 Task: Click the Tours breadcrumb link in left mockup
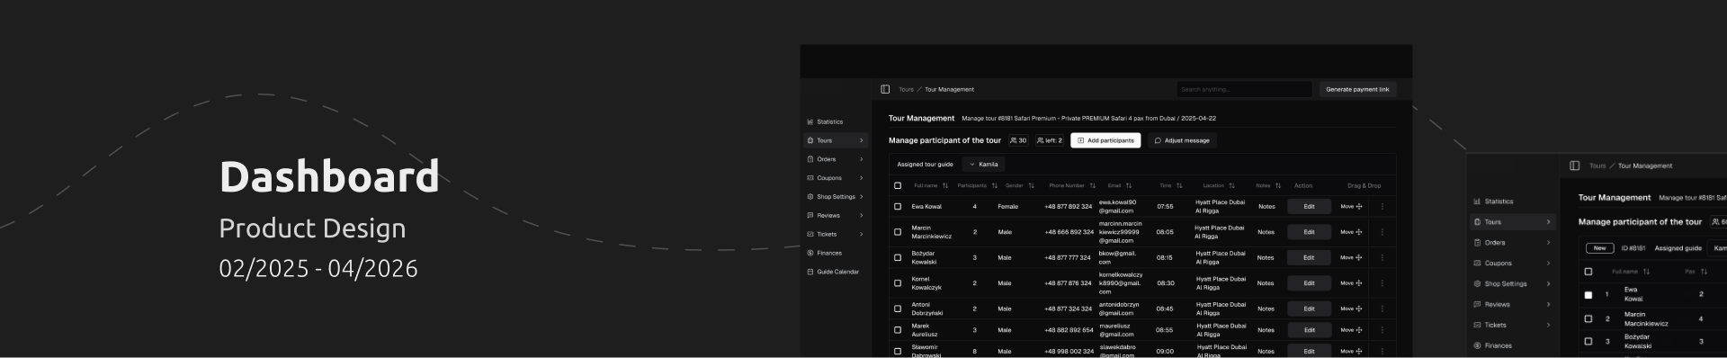[906, 89]
